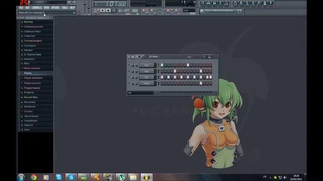Click the Kick channel volume knob
323x181 pixels.
point(136,65)
